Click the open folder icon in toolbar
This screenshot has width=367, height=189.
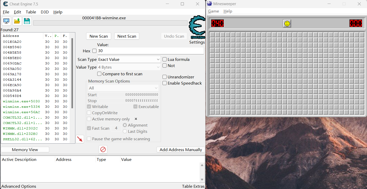(x=17, y=21)
